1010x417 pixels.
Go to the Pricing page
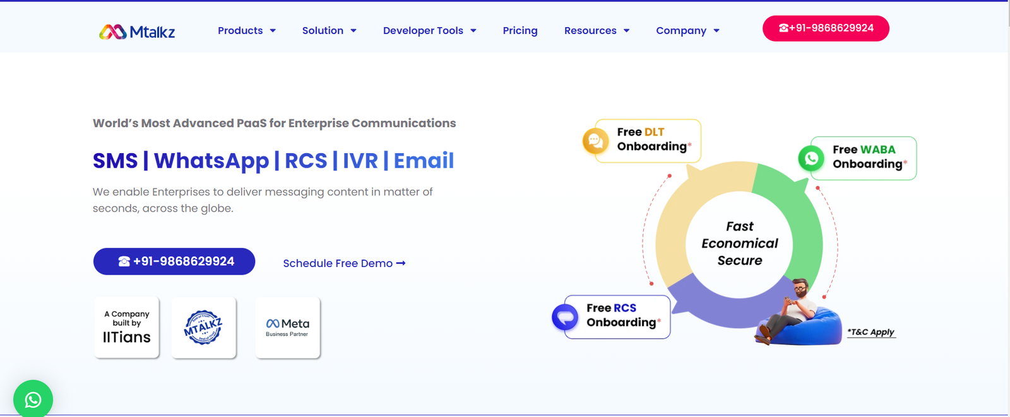(x=520, y=30)
